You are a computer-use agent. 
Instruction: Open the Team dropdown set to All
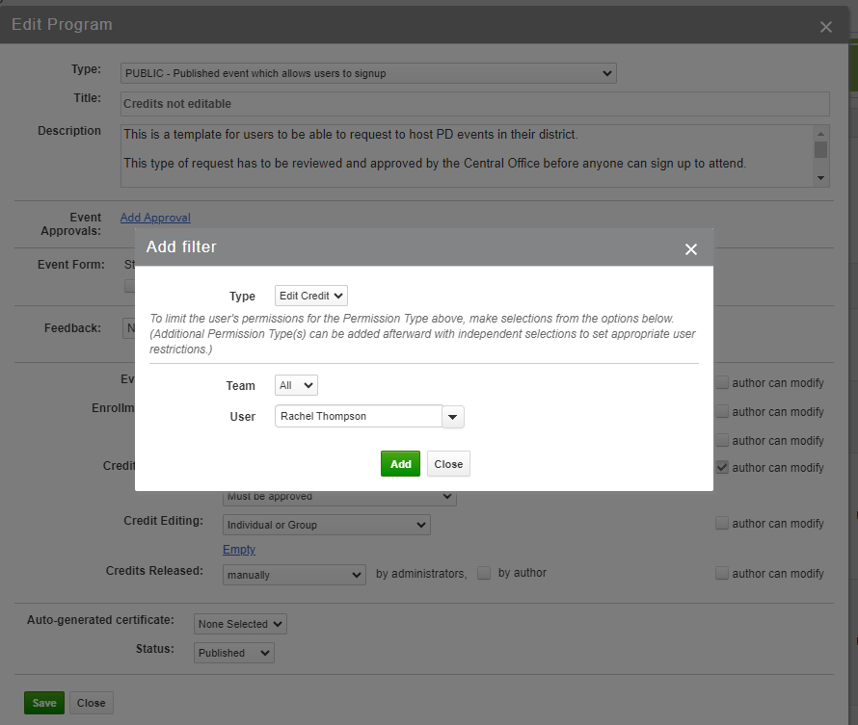coord(295,384)
